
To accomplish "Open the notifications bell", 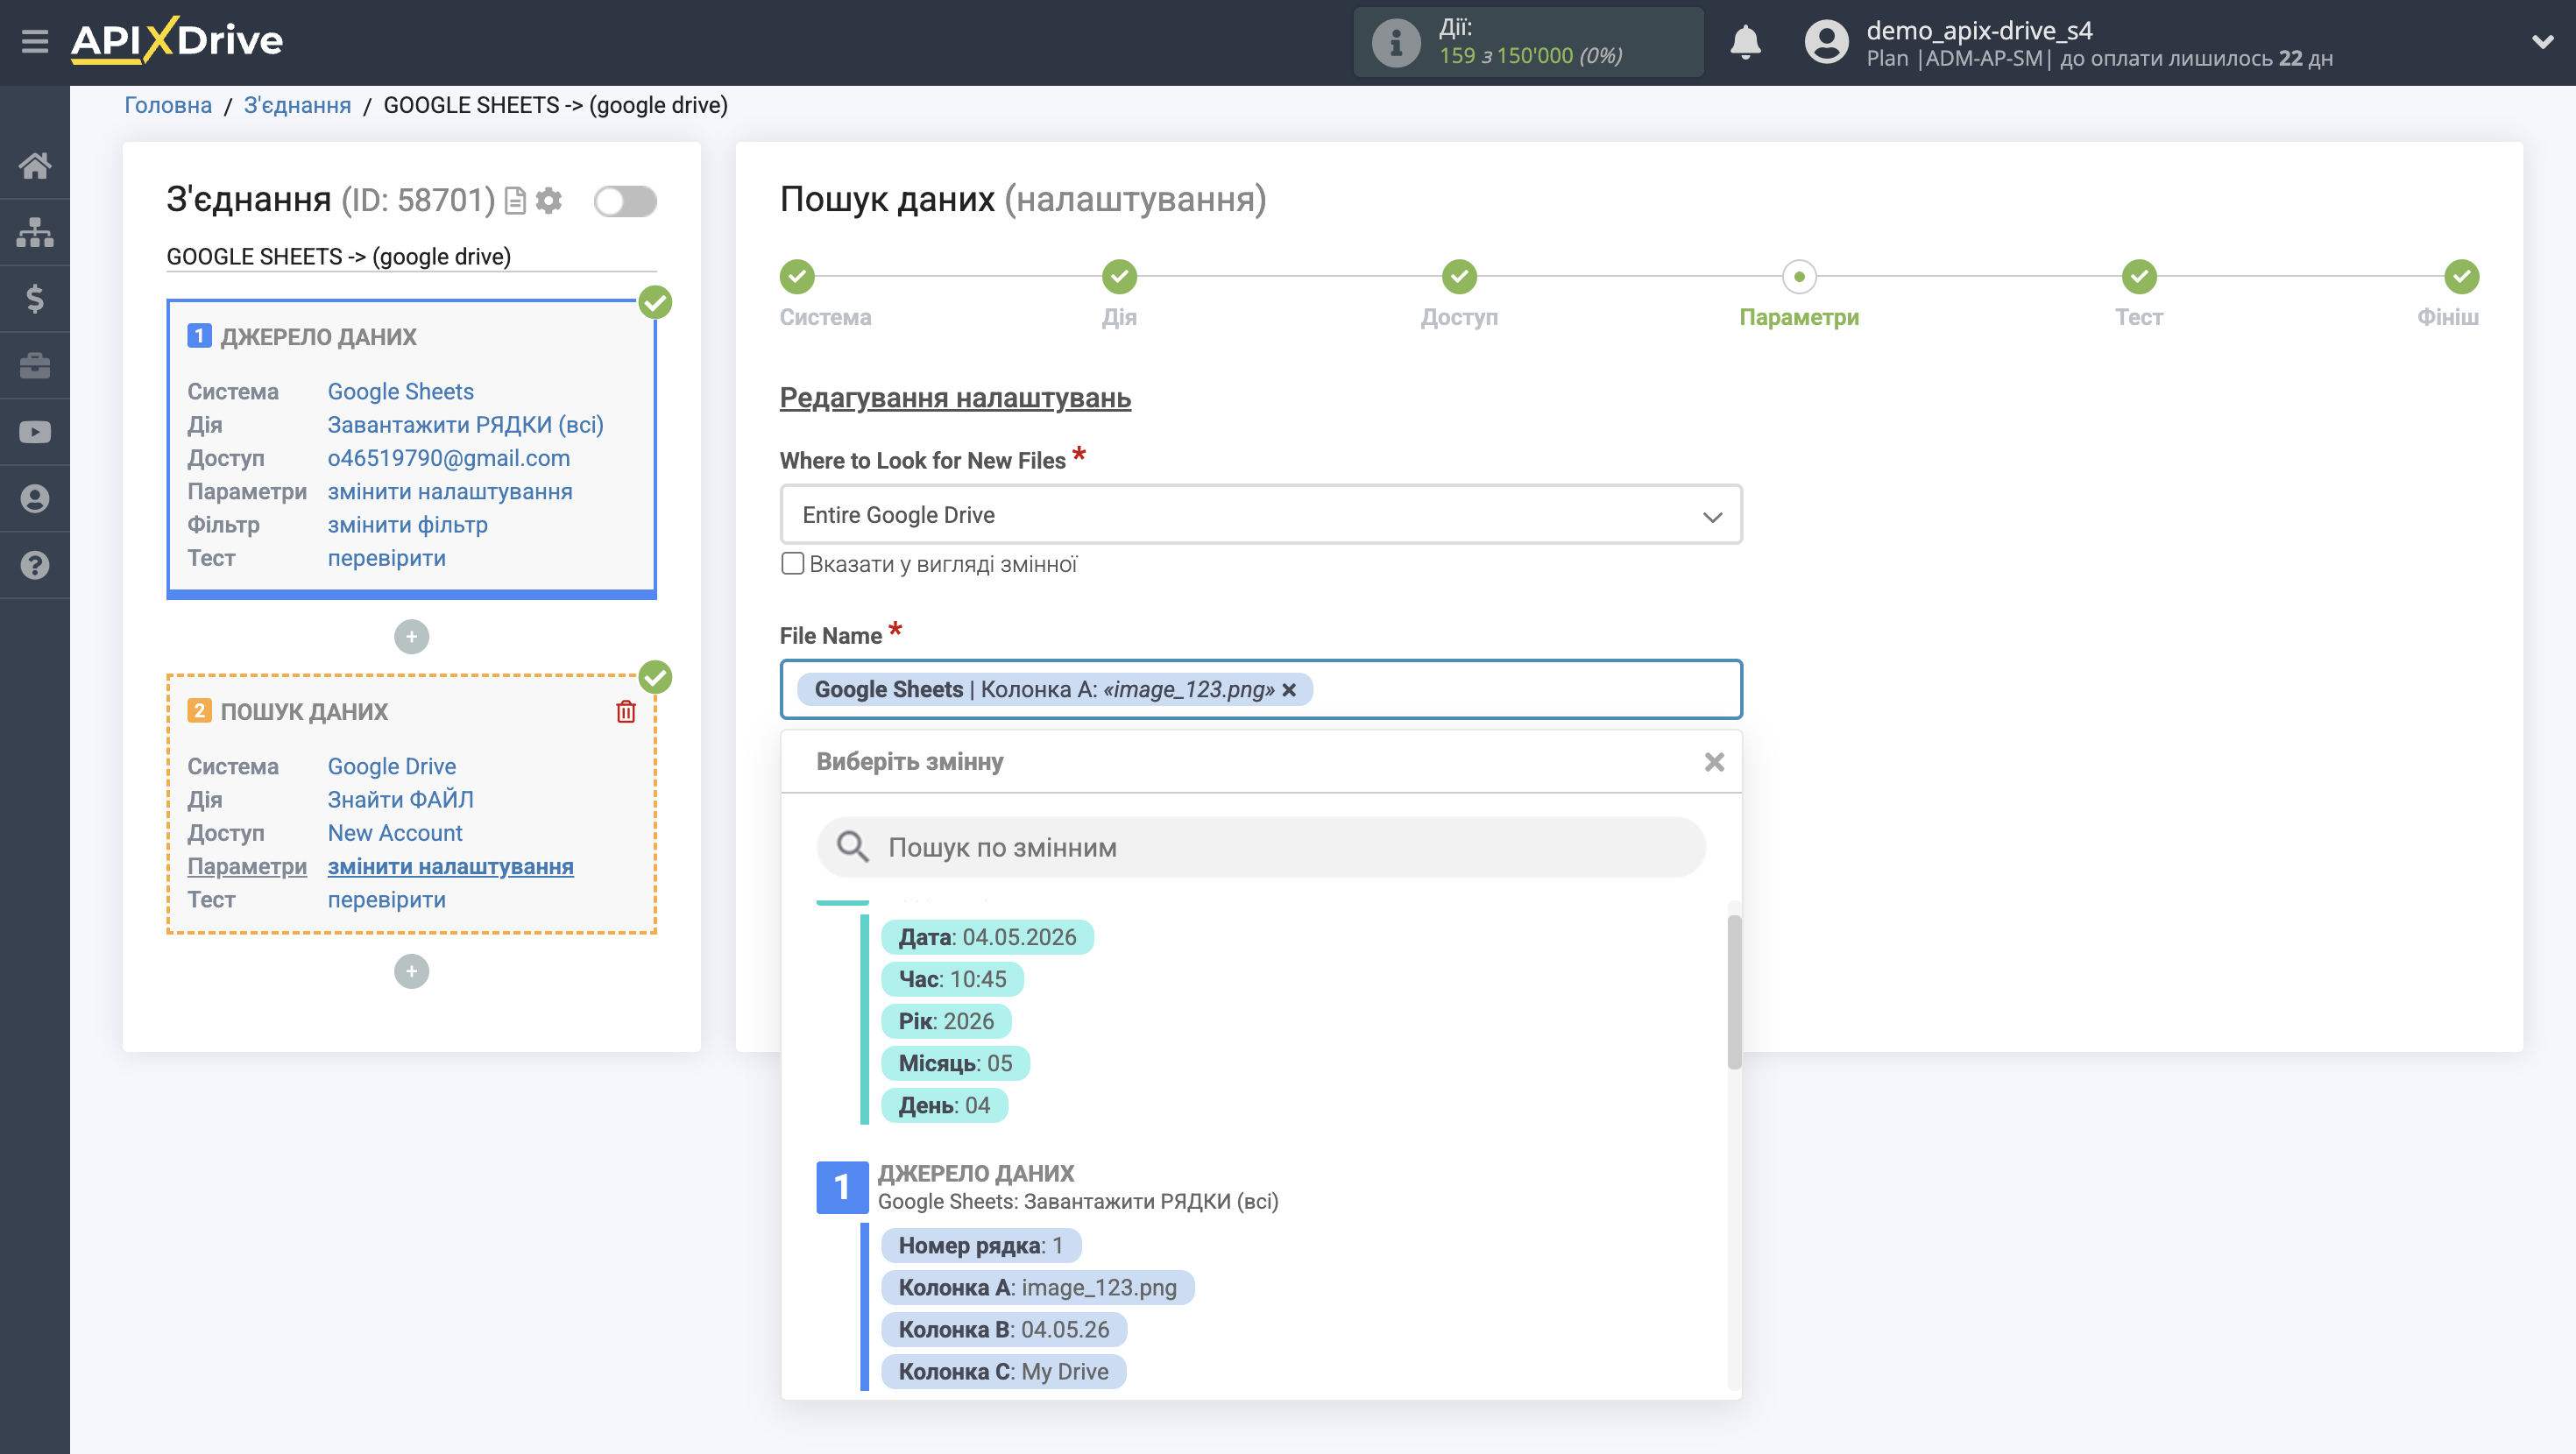I will [1745, 43].
